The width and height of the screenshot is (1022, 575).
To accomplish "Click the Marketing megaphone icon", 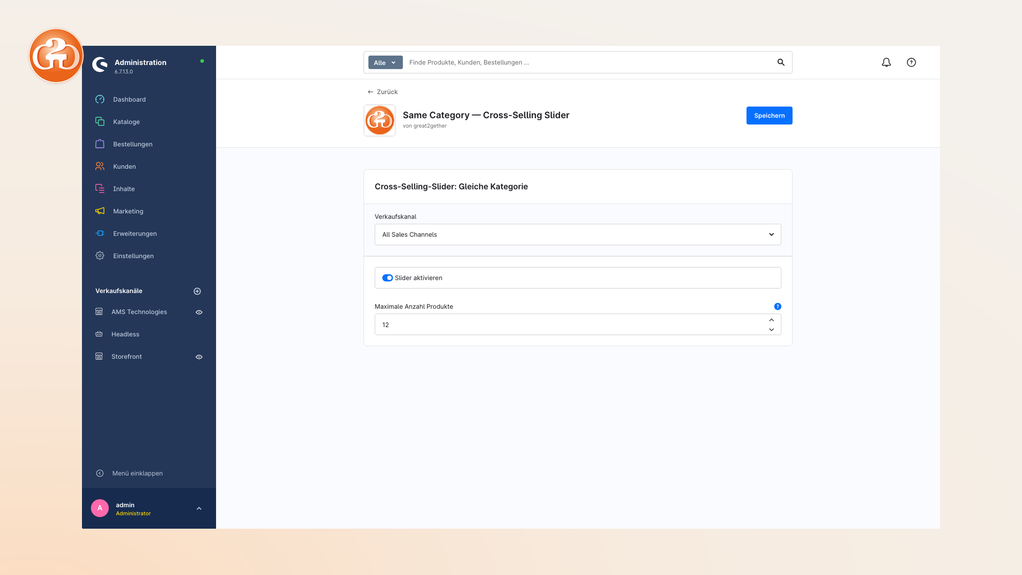I will click(x=100, y=211).
